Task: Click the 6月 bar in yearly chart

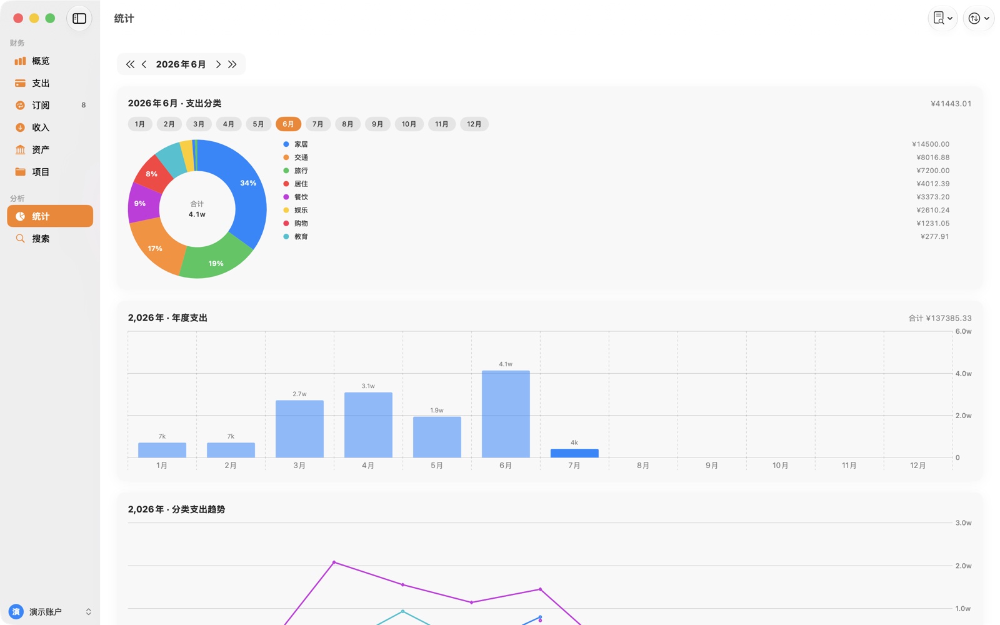Action: (x=506, y=414)
